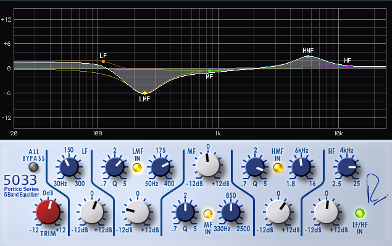Click the white MF gain knob
Screen dimensions: 392x246
click(x=208, y=165)
